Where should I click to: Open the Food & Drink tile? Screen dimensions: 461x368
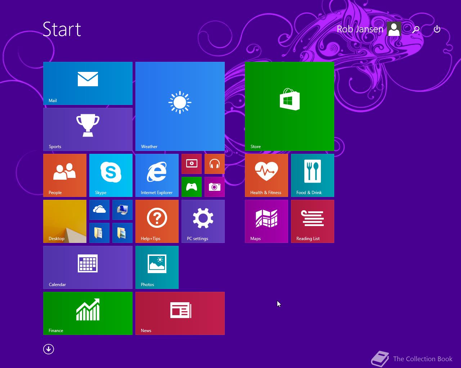(x=313, y=175)
